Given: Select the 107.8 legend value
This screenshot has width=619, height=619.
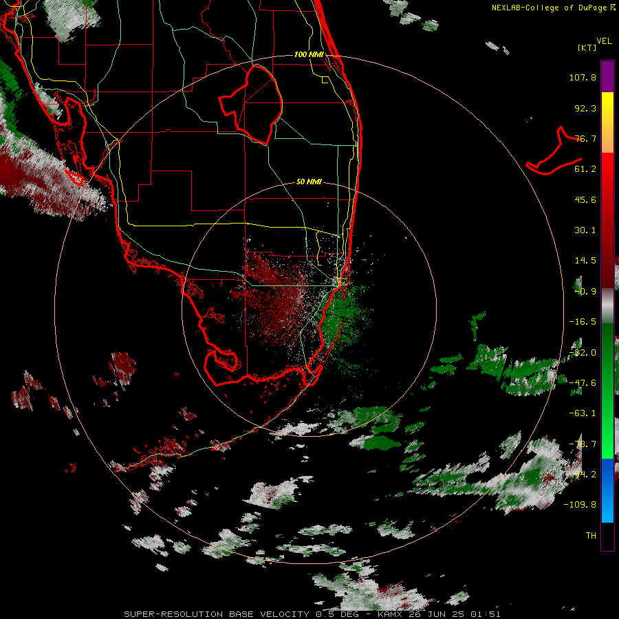Looking at the screenshot, I should coord(583,77).
